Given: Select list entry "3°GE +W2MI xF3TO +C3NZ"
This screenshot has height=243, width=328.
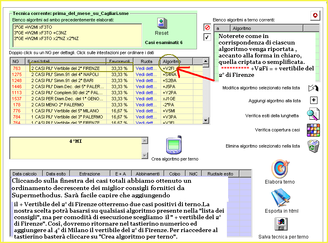Looking at the screenshot, I should [40, 33].
